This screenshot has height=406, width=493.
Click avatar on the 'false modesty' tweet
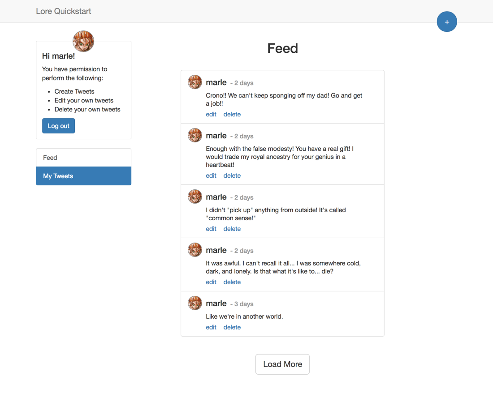tap(195, 135)
